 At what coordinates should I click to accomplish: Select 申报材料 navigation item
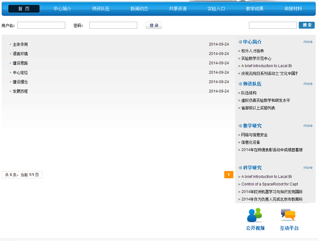click(293, 9)
